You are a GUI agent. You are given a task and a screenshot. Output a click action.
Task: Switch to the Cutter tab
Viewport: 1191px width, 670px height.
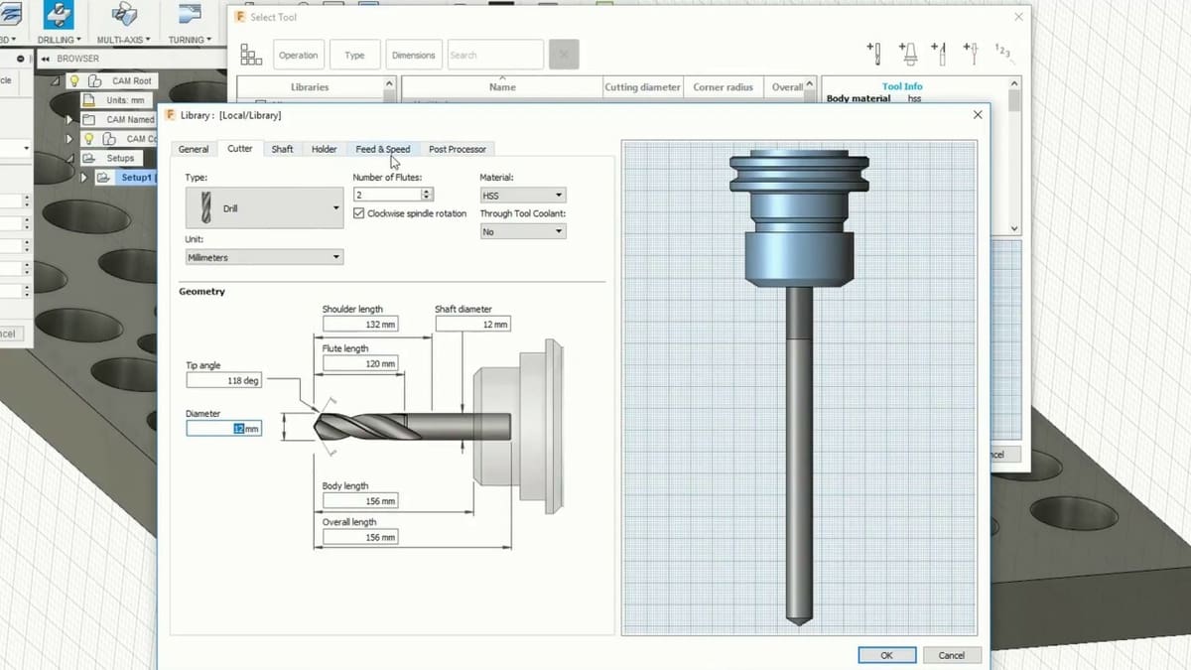tap(240, 149)
